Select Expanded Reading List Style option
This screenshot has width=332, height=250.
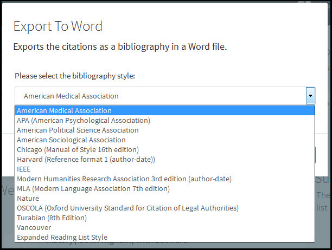(165, 237)
